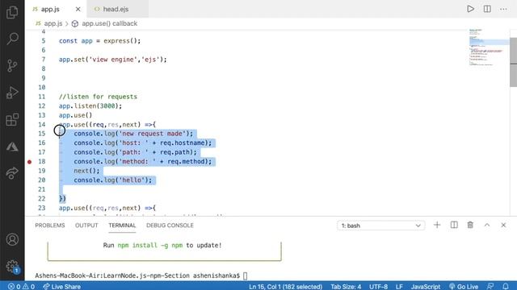Split the terminal panel

point(454,225)
